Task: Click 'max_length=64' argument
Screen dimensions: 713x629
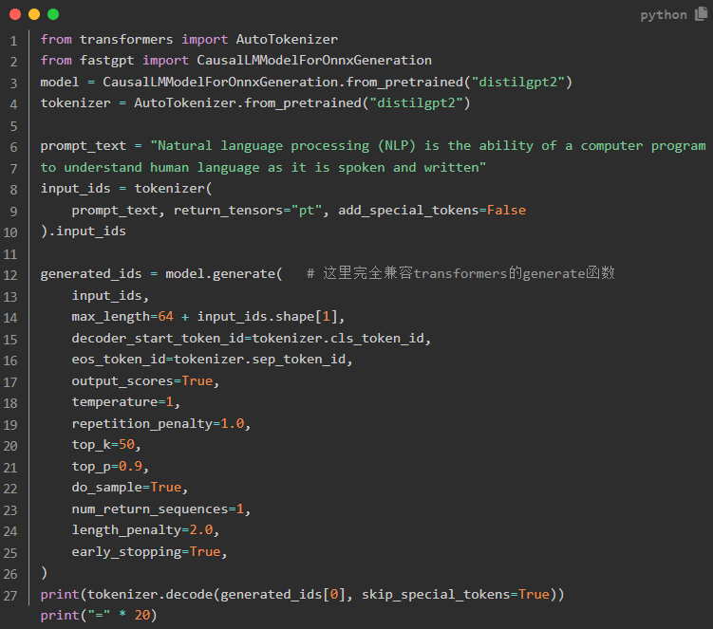Action: tap(122, 317)
